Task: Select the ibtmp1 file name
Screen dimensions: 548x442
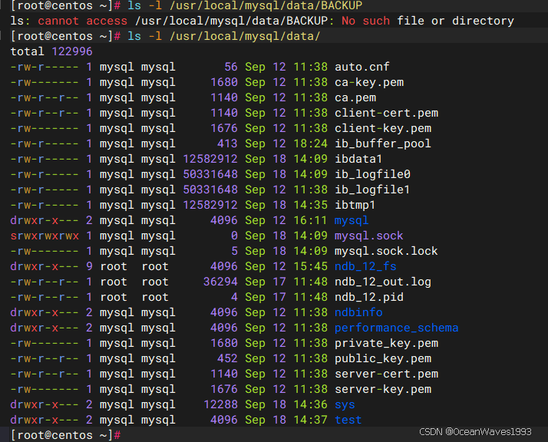Action: (355, 205)
